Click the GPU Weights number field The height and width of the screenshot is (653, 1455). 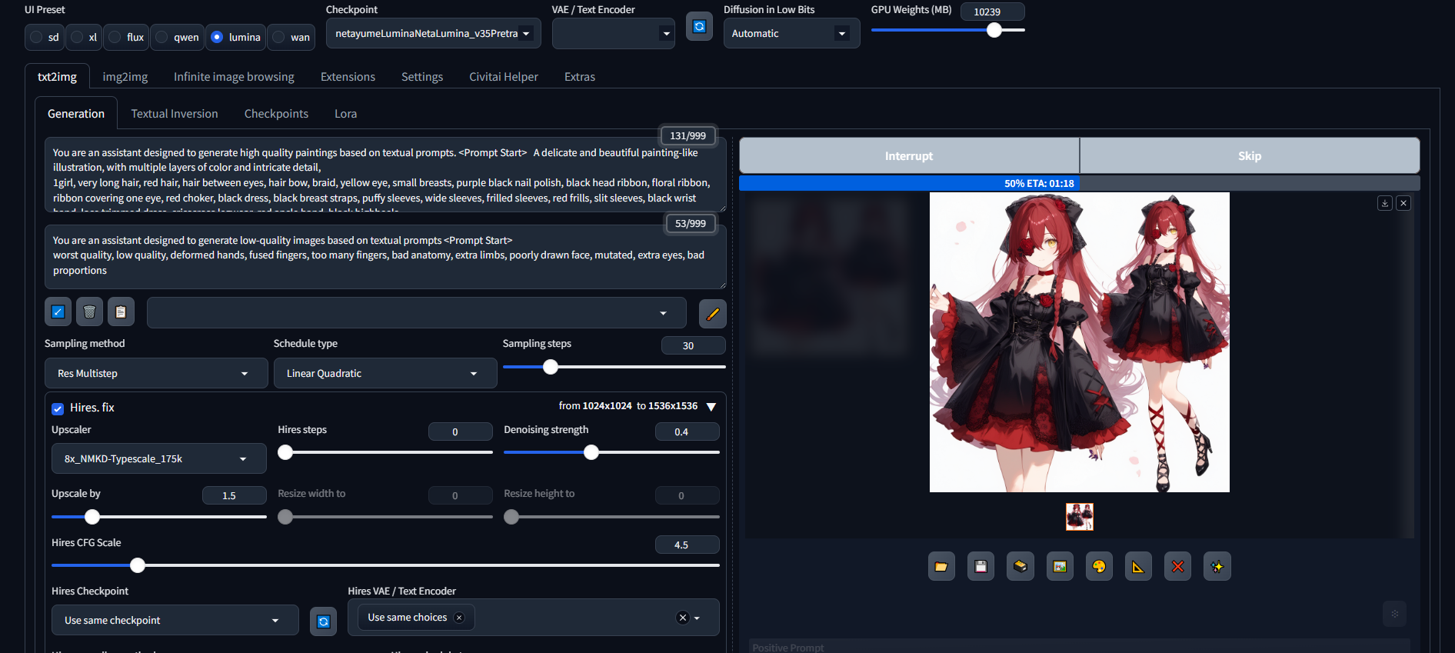[992, 12]
